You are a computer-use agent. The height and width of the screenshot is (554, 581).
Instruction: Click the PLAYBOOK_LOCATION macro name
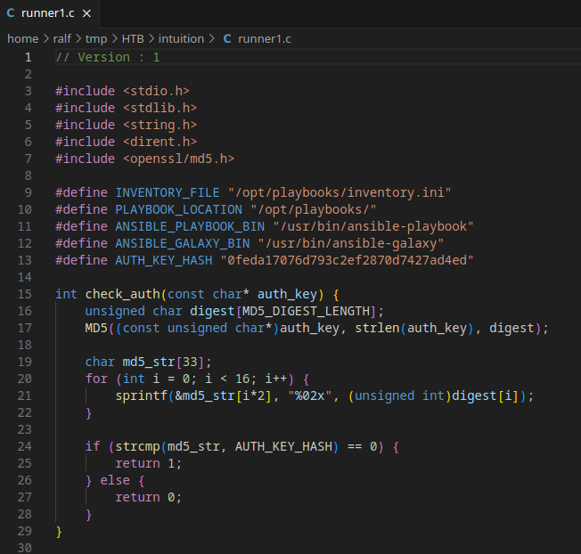click(x=178, y=209)
